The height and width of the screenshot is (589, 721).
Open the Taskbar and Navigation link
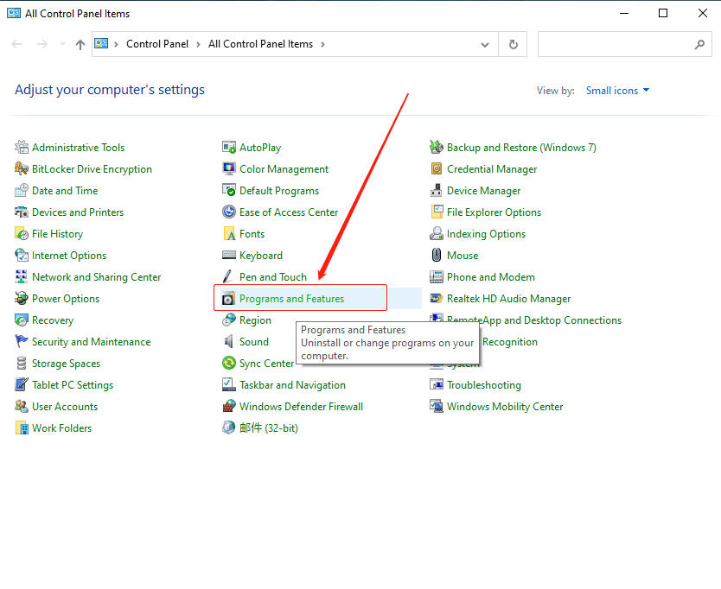[x=292, y=385]
